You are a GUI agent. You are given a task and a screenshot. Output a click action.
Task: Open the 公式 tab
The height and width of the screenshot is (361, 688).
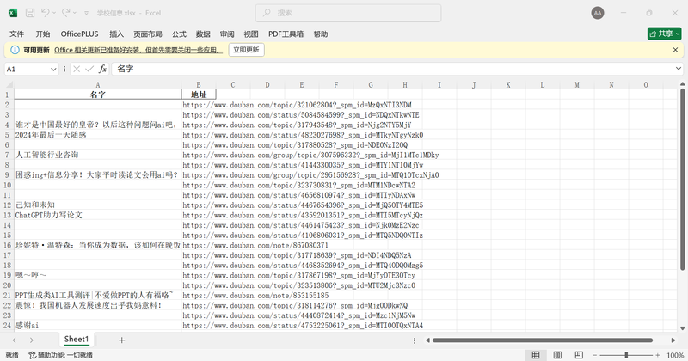pyautogui.click(x=179, y=34)
